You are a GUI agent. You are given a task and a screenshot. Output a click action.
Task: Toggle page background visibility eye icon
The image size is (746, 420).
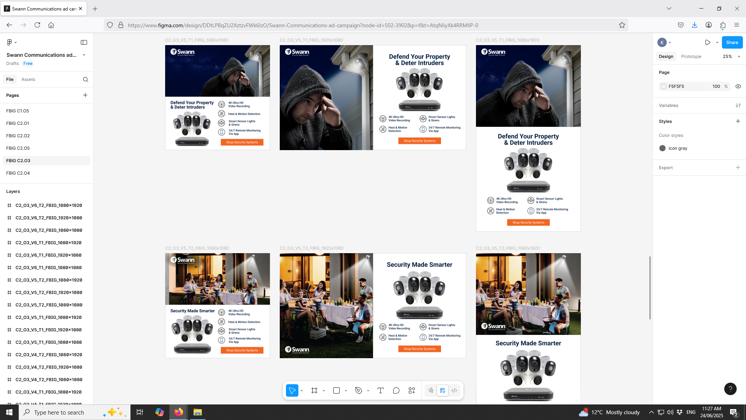pos(738,86)
